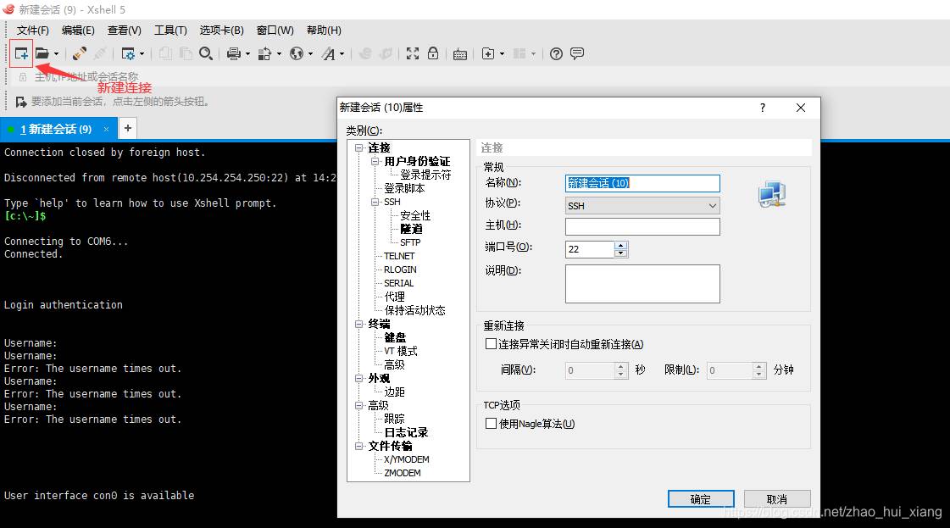The height and width of the screenshot is (528, 950).
Task: Select SERIAL in the category tree
Action: tap(398, 283)
